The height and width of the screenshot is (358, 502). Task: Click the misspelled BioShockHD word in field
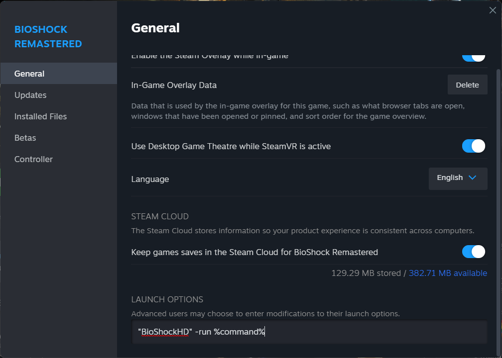tap(165, 332)
